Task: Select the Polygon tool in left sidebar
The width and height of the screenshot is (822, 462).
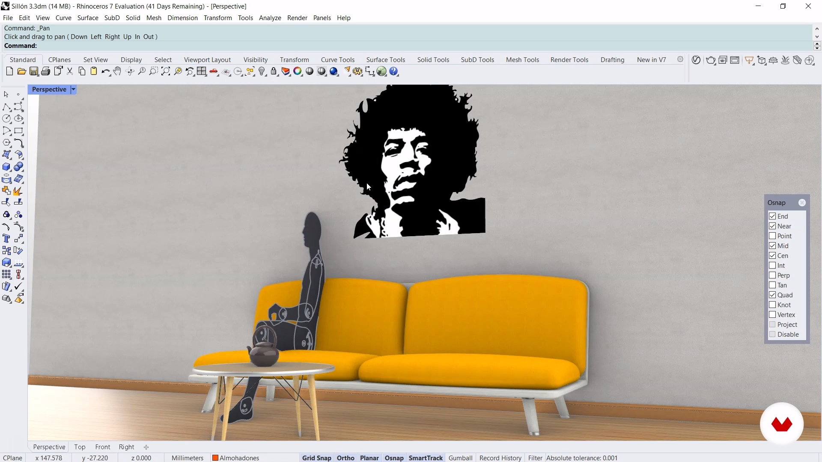Action: 6,143
